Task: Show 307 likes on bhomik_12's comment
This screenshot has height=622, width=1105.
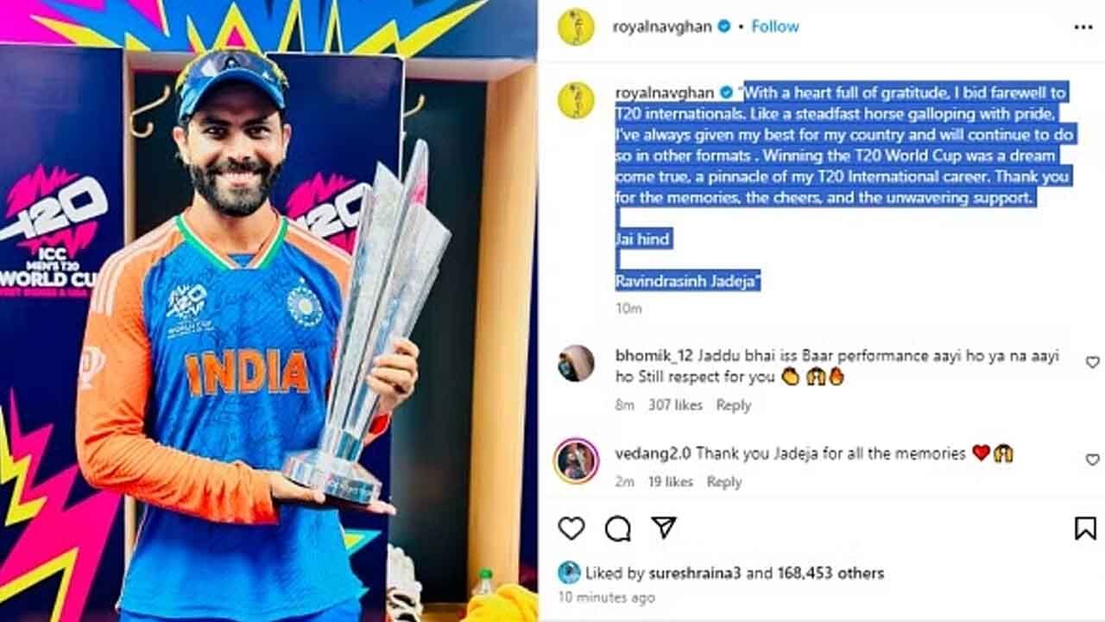Action: point(676,405)
